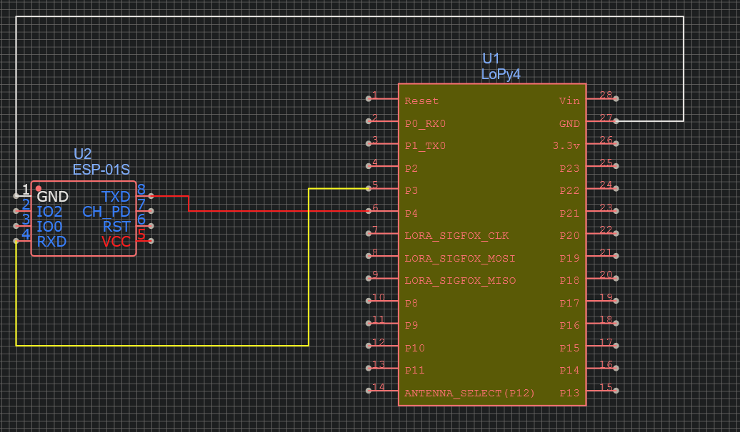Screen dimensions: 740x432
Task: Click the LoPy4 GND pin label
Action: tap(569, 123)
